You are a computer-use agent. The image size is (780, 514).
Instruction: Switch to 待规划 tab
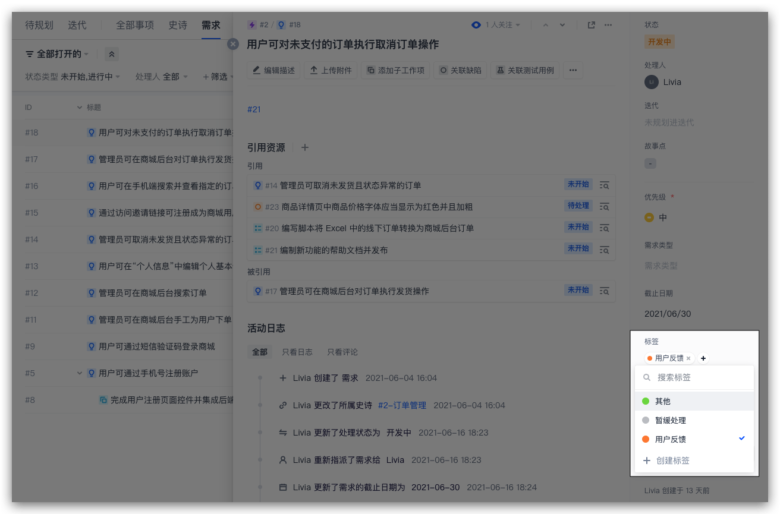(39, 25)
